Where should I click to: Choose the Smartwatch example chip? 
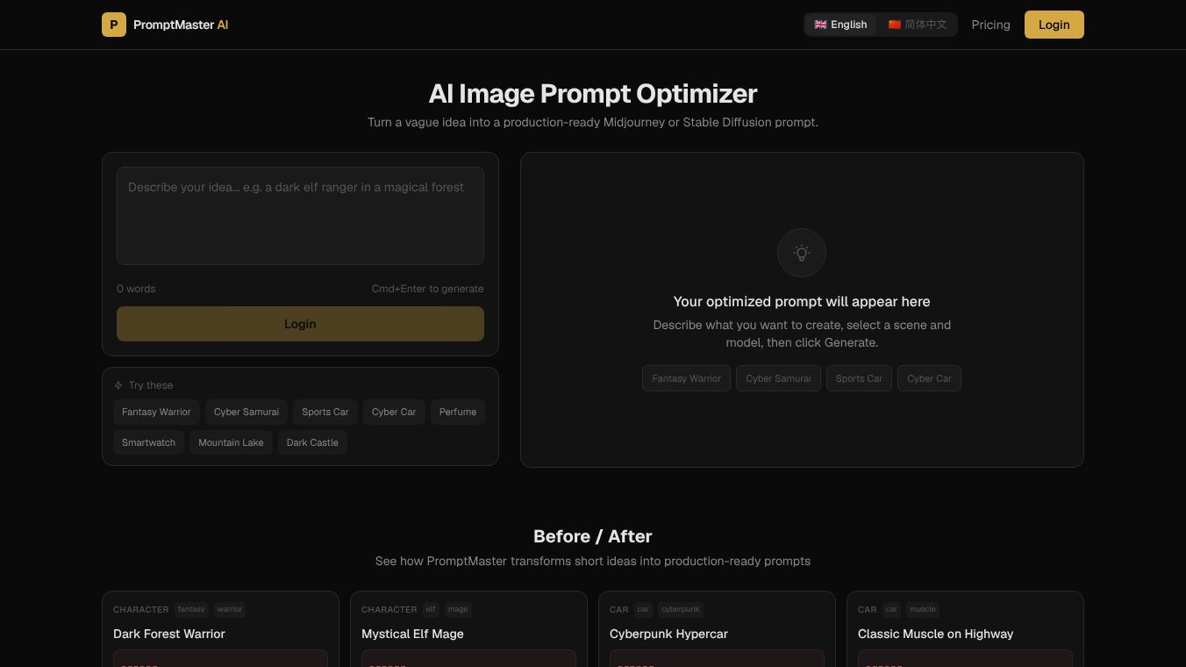click(x=148, y=442)
